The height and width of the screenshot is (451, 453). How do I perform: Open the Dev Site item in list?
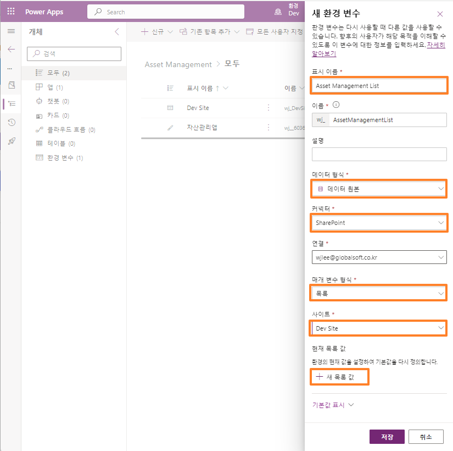(x=198, y=108)
